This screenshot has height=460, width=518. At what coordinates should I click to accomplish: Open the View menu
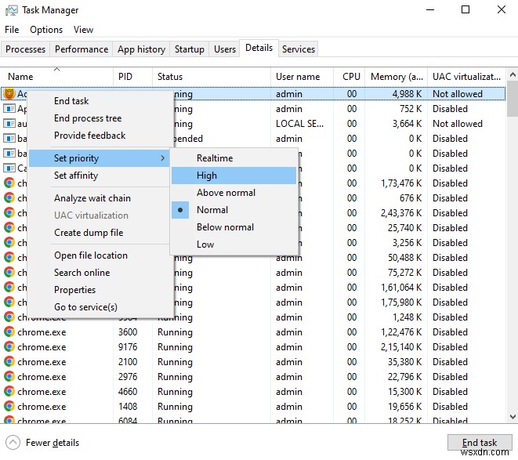point(83,30)
